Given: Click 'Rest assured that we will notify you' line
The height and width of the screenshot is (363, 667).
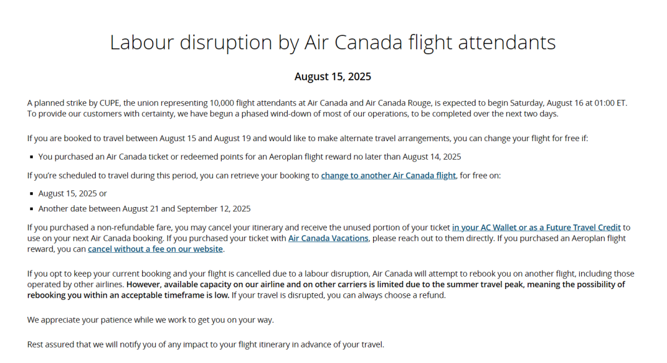Looking at the screenshot, I should pos(205,345).
